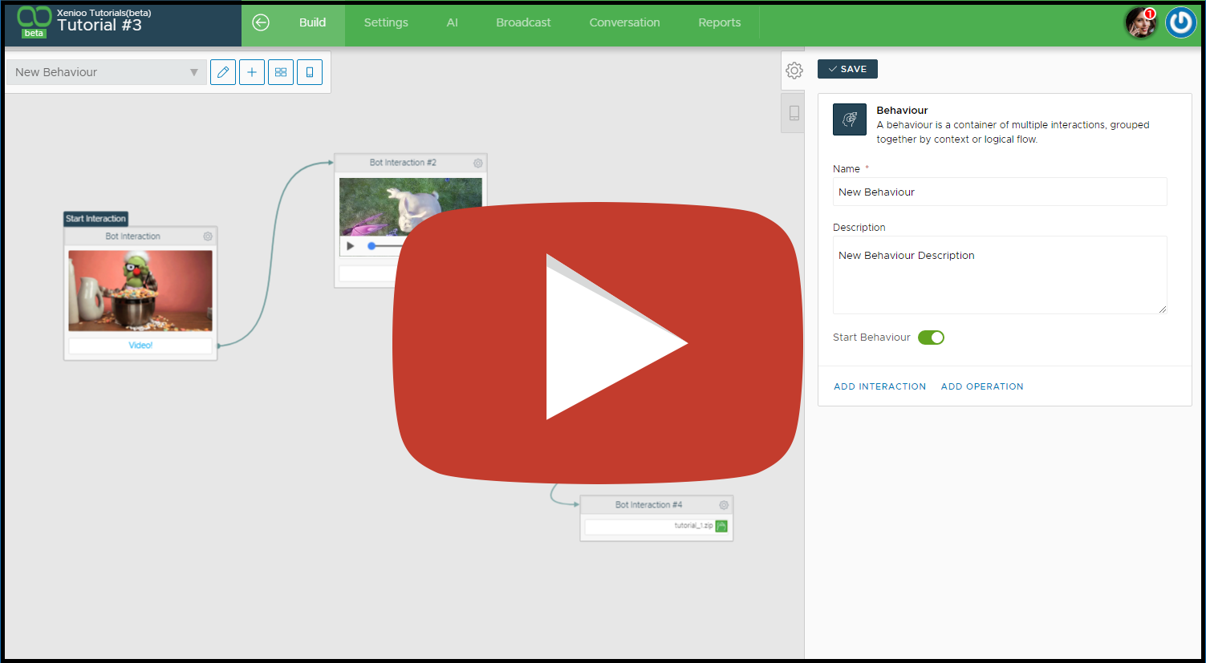Select the Bot Interaction node title
This screenshot has width=1206, height=663.
click(x=133, y=236)
